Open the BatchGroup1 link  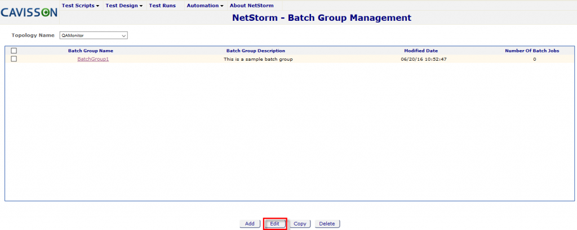point(93,59)
